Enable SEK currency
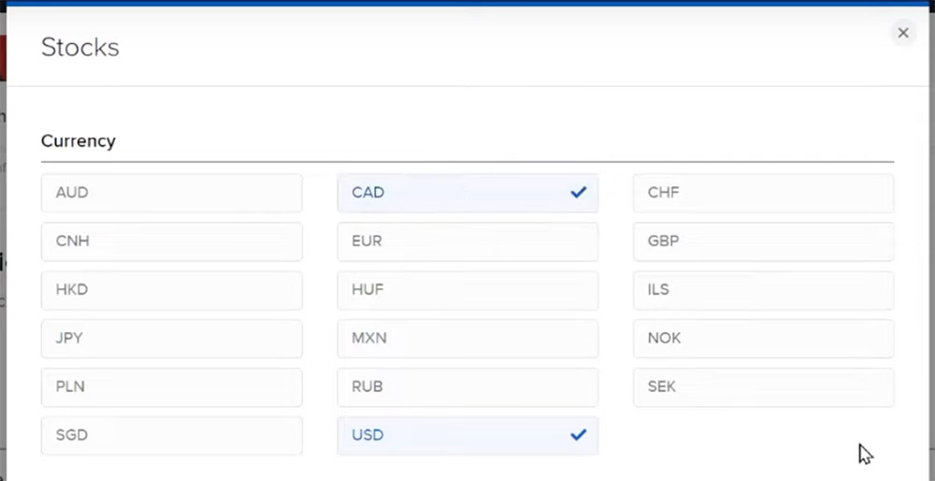This screenshot has height=481, width=935. pyautogui.click(x=763, y=386)
